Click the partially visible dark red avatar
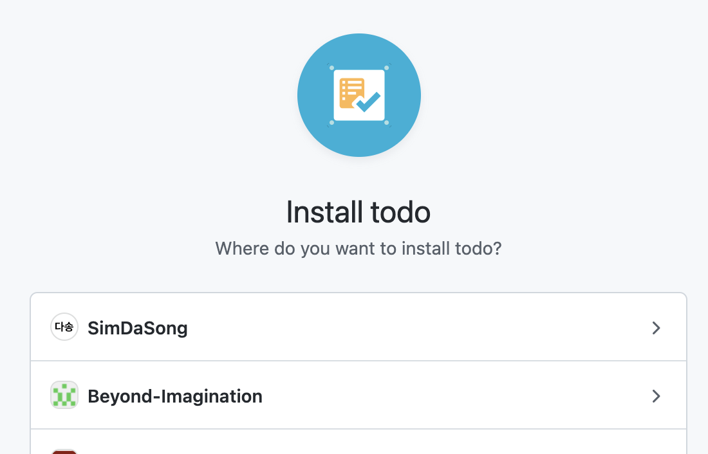Viewport: 708px width, 454px height. click(64, 451)
